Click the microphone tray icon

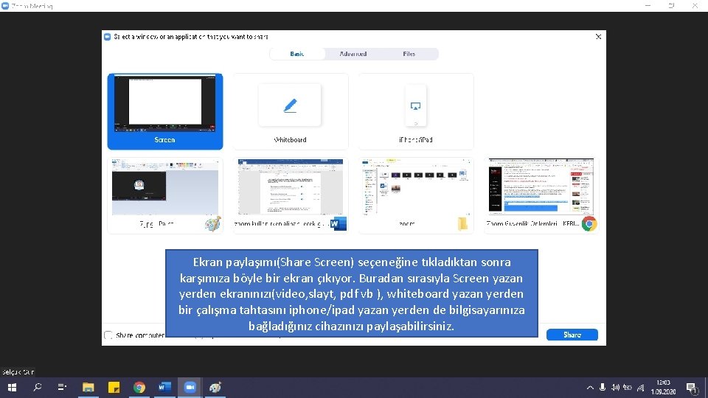point(603,388)
